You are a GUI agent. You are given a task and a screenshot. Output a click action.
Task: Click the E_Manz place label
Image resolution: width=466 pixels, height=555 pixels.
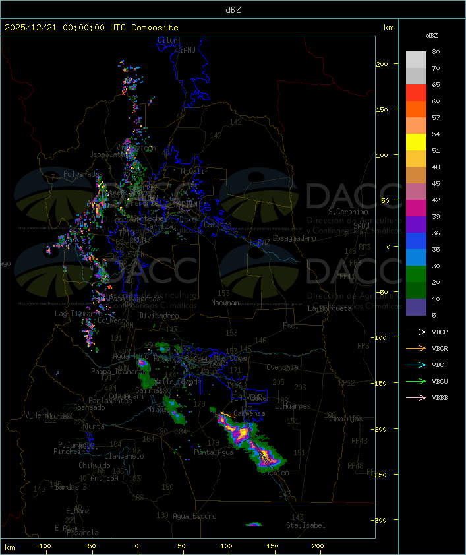[78, 511]
